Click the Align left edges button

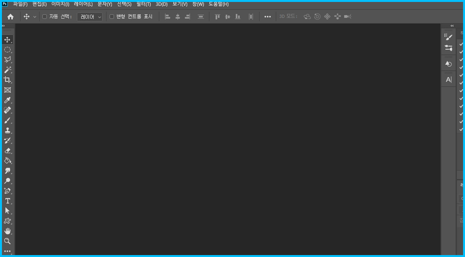point(168,17)
